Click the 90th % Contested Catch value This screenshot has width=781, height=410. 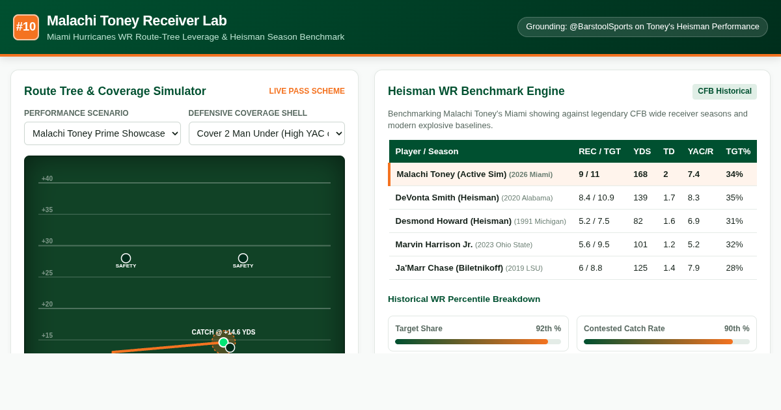[737, 329]
